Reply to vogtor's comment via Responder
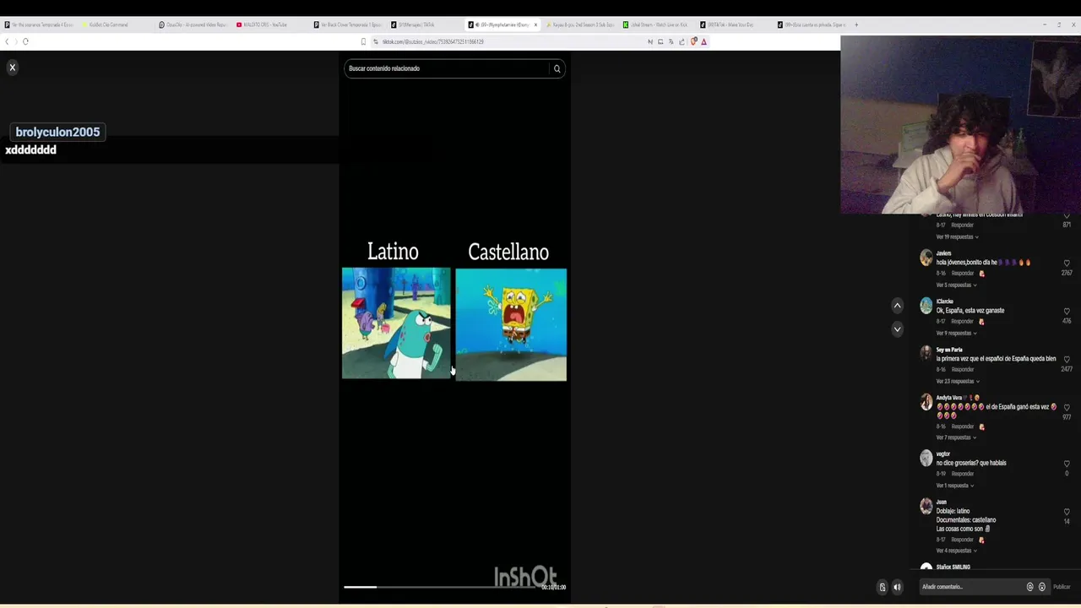This screenshot has height=608, width=1081. coord(963,474)
